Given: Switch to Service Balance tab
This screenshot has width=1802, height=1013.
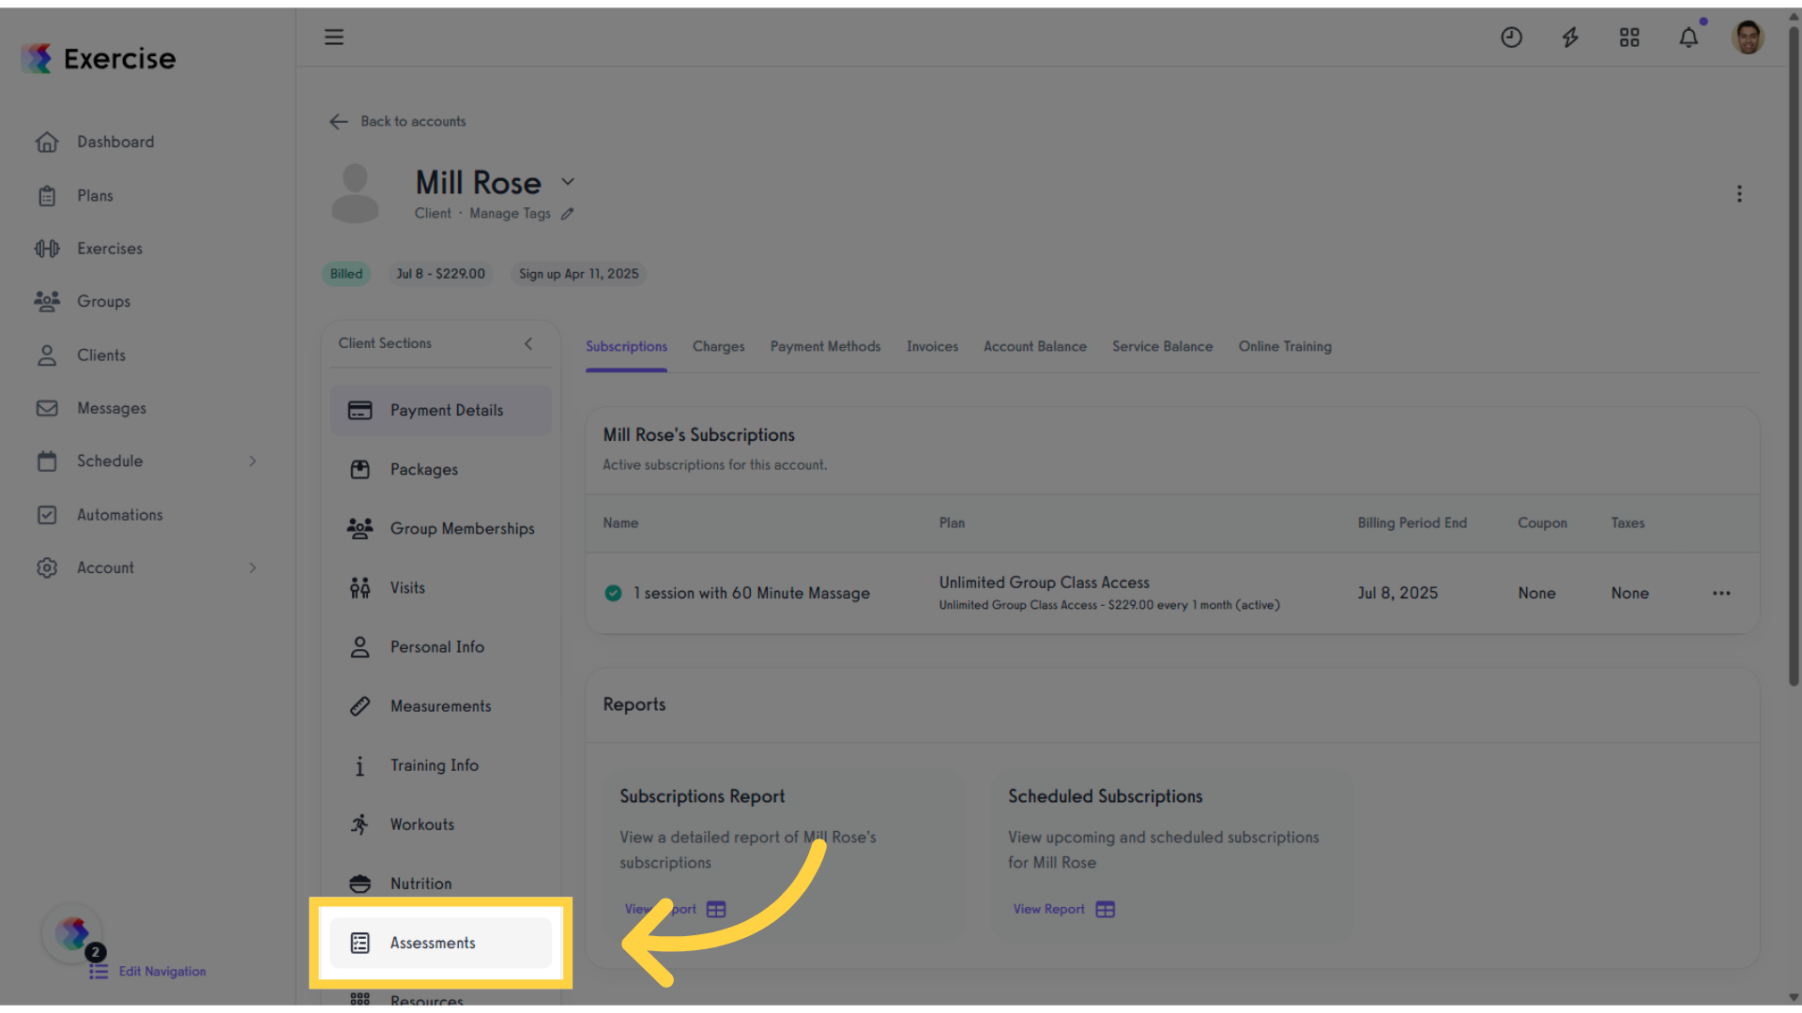Looking at the screenshot, I should pyautogui.click(x=1162, y=347).
